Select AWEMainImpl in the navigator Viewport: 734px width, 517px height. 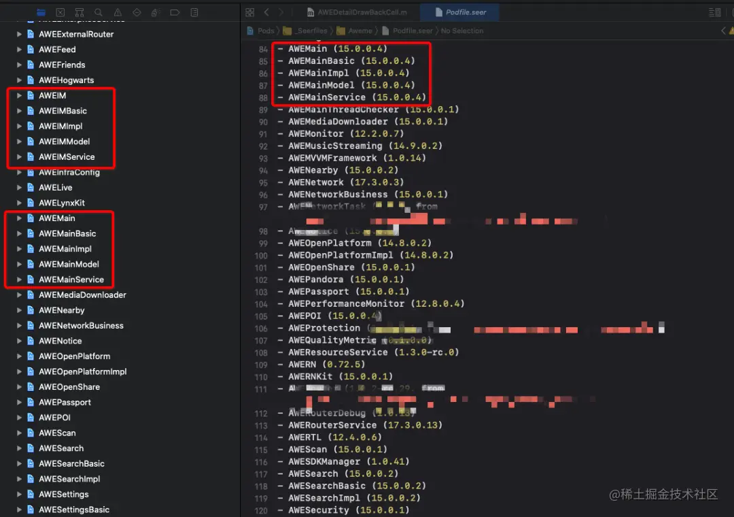65,249
